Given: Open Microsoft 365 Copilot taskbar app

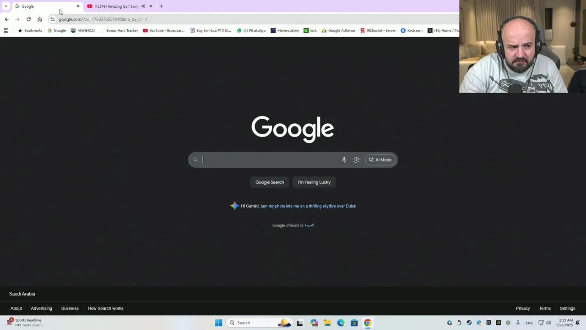Looking at the screenshot, I should tap(314, 323).
